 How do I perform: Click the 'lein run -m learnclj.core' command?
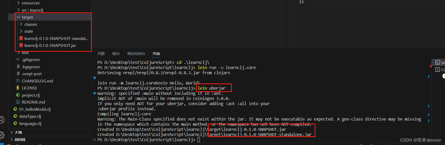pos(227,67)
